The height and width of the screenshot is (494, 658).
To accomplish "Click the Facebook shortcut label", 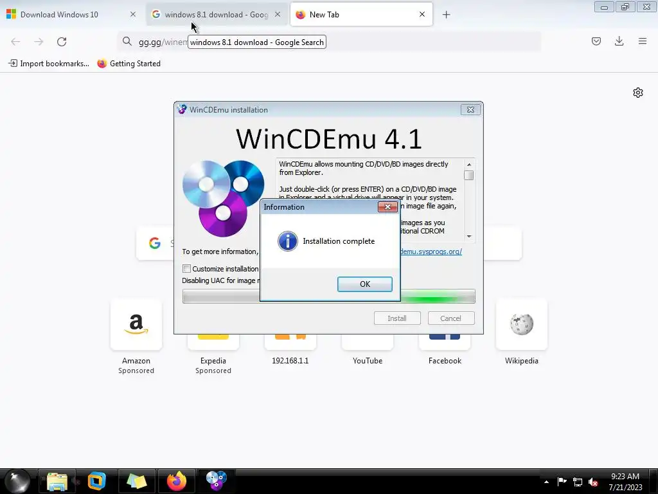I will [445, 361].
